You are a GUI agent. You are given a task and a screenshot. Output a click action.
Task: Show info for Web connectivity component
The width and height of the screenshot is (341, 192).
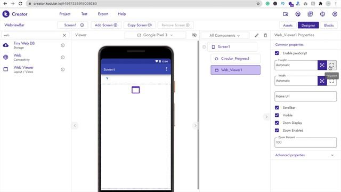click(63, 57)
